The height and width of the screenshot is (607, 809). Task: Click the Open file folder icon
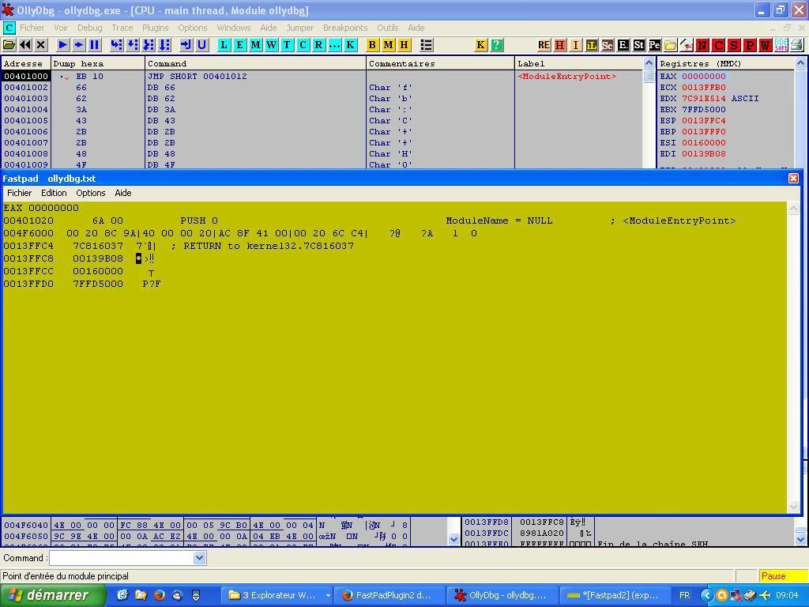[x=9, y=45]
